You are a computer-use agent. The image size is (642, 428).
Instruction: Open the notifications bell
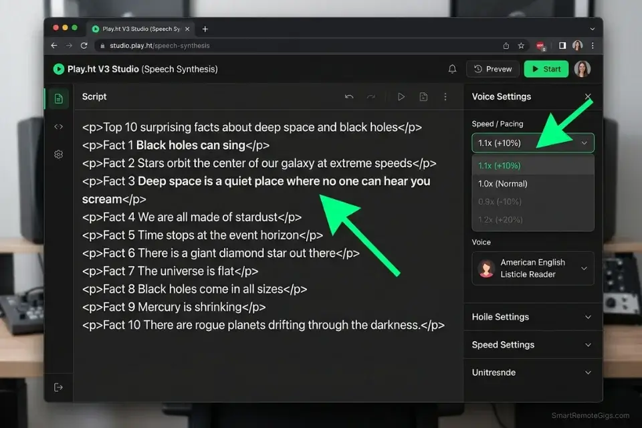(x=452, y=69)
